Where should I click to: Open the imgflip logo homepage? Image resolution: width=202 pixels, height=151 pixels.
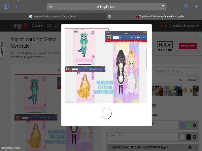pyautogui.click(x=20, y=26)
